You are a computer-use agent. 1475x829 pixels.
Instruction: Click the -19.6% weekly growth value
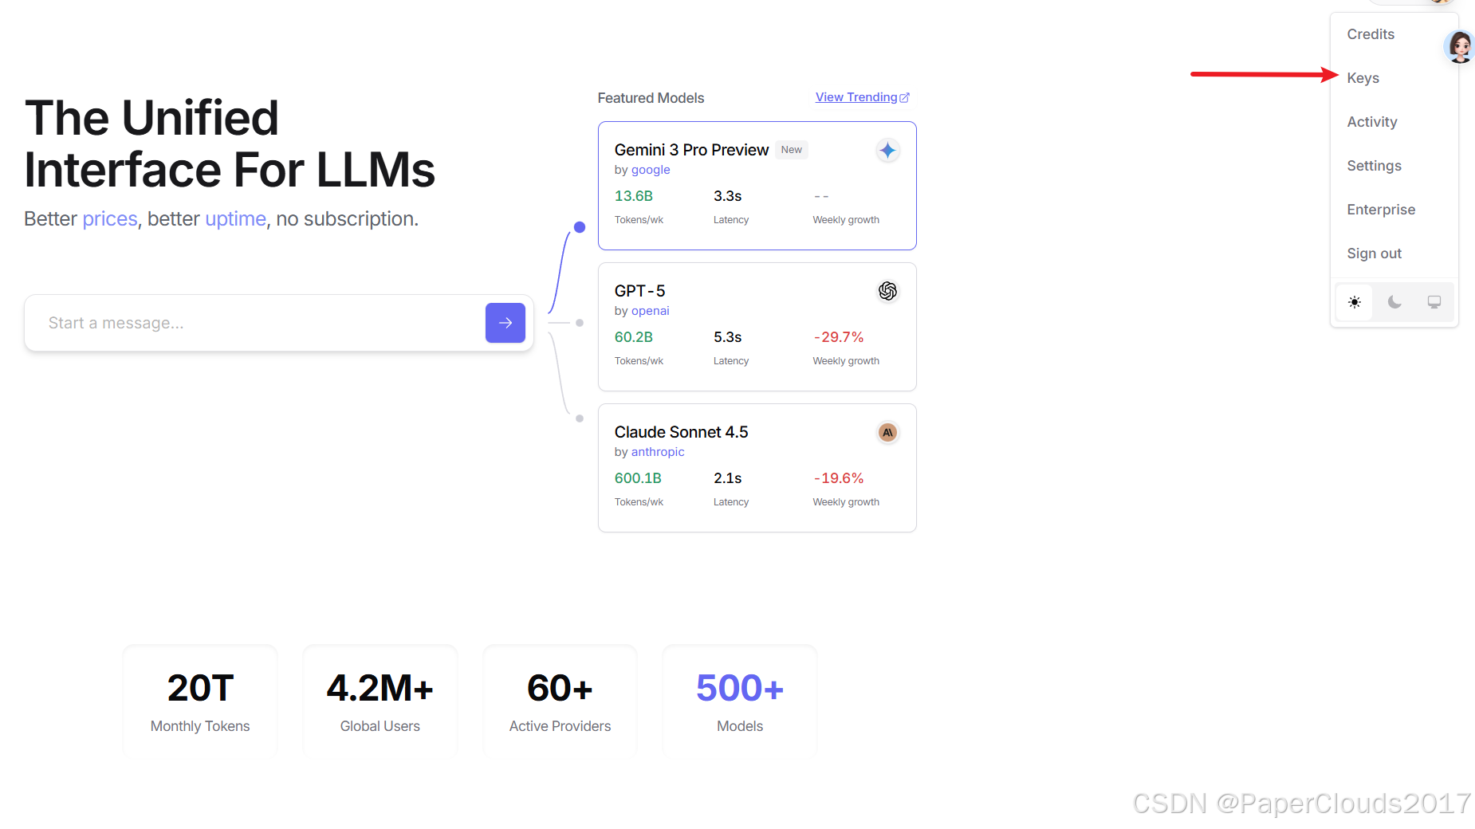pyautogui.click(x=838, y=478)
